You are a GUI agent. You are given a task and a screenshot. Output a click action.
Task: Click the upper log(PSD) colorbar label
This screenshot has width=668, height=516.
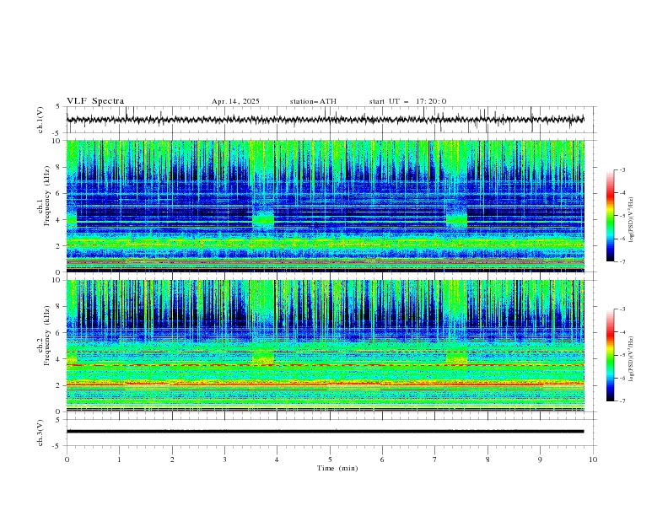[632, 220]
